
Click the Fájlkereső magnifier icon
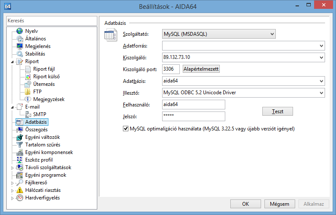[x=19, y=183]
